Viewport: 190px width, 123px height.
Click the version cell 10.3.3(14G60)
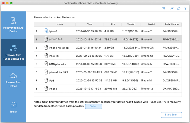pos(131,64)
